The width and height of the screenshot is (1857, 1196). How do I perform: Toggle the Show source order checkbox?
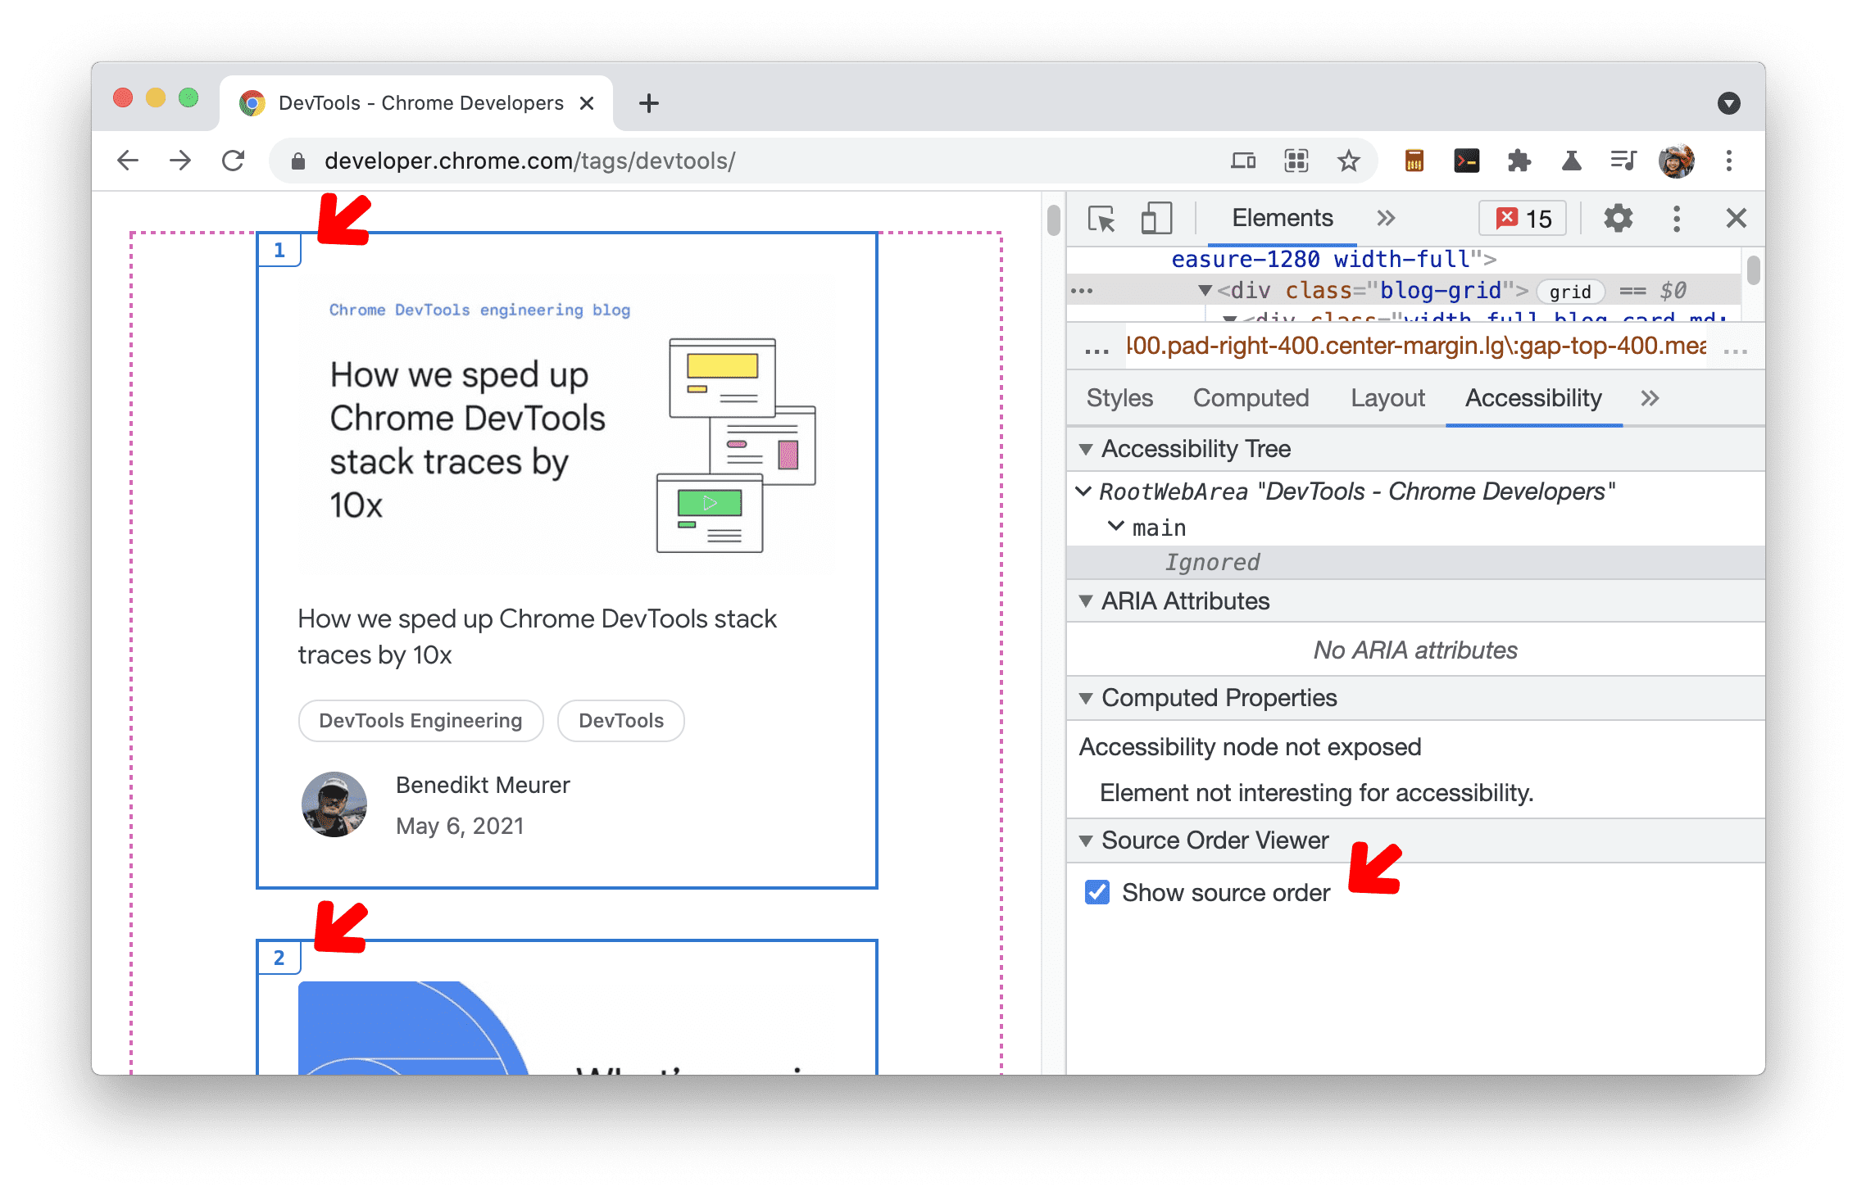pos(1099,891)
